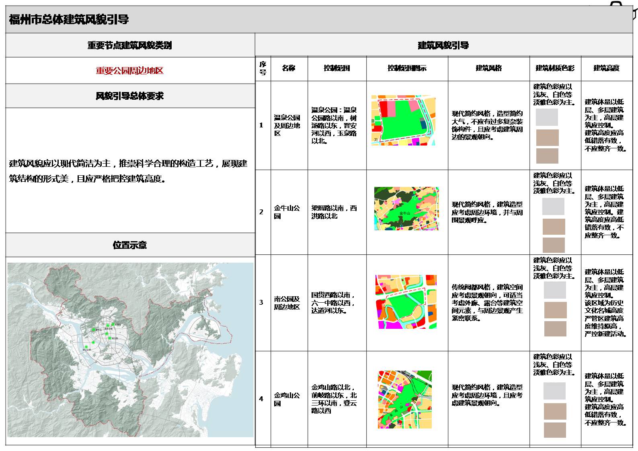
Task: Pick the light gray swatch in row 3
Action: [555, 290]
